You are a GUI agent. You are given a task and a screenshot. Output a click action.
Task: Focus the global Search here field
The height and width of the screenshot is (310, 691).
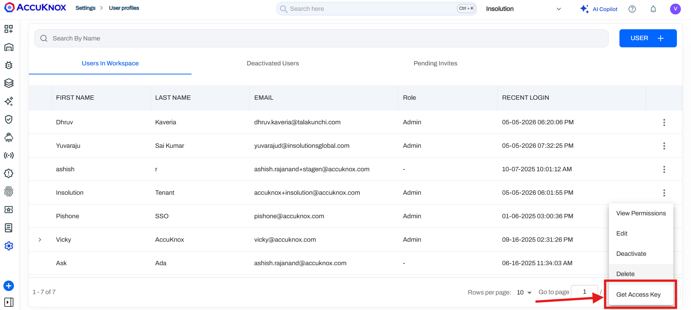(x=377, y=9)
